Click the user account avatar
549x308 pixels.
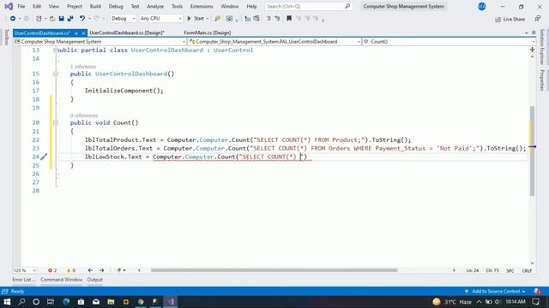click(x=482, y=6)
